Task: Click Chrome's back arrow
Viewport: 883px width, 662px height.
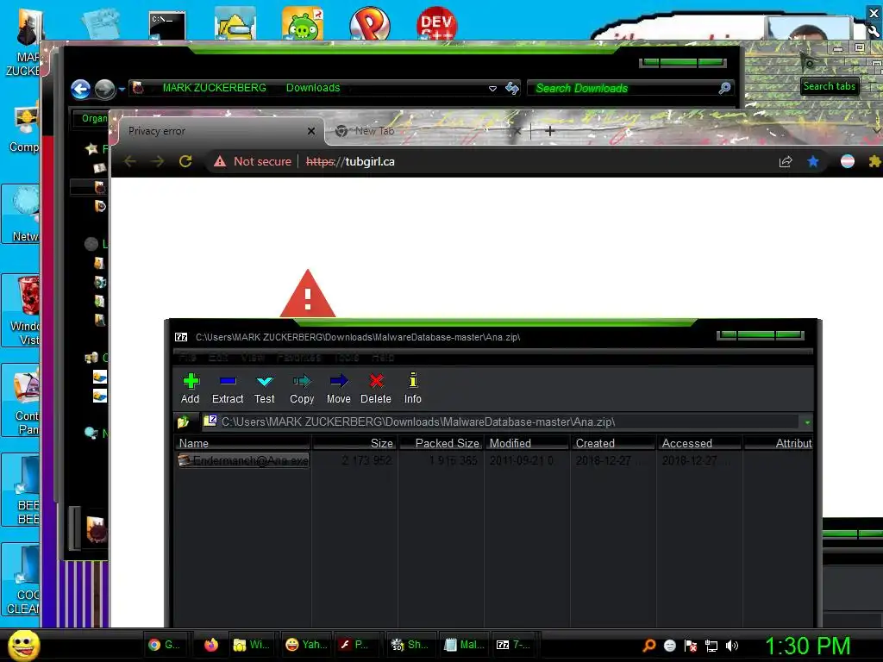Action: click(130, 161)
